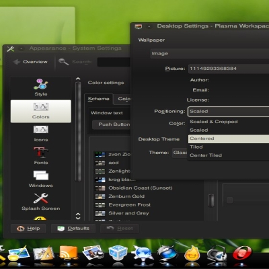Click the round button in Appearance title bar
Screen dimensions: 269x269
[x=22, y=48]
